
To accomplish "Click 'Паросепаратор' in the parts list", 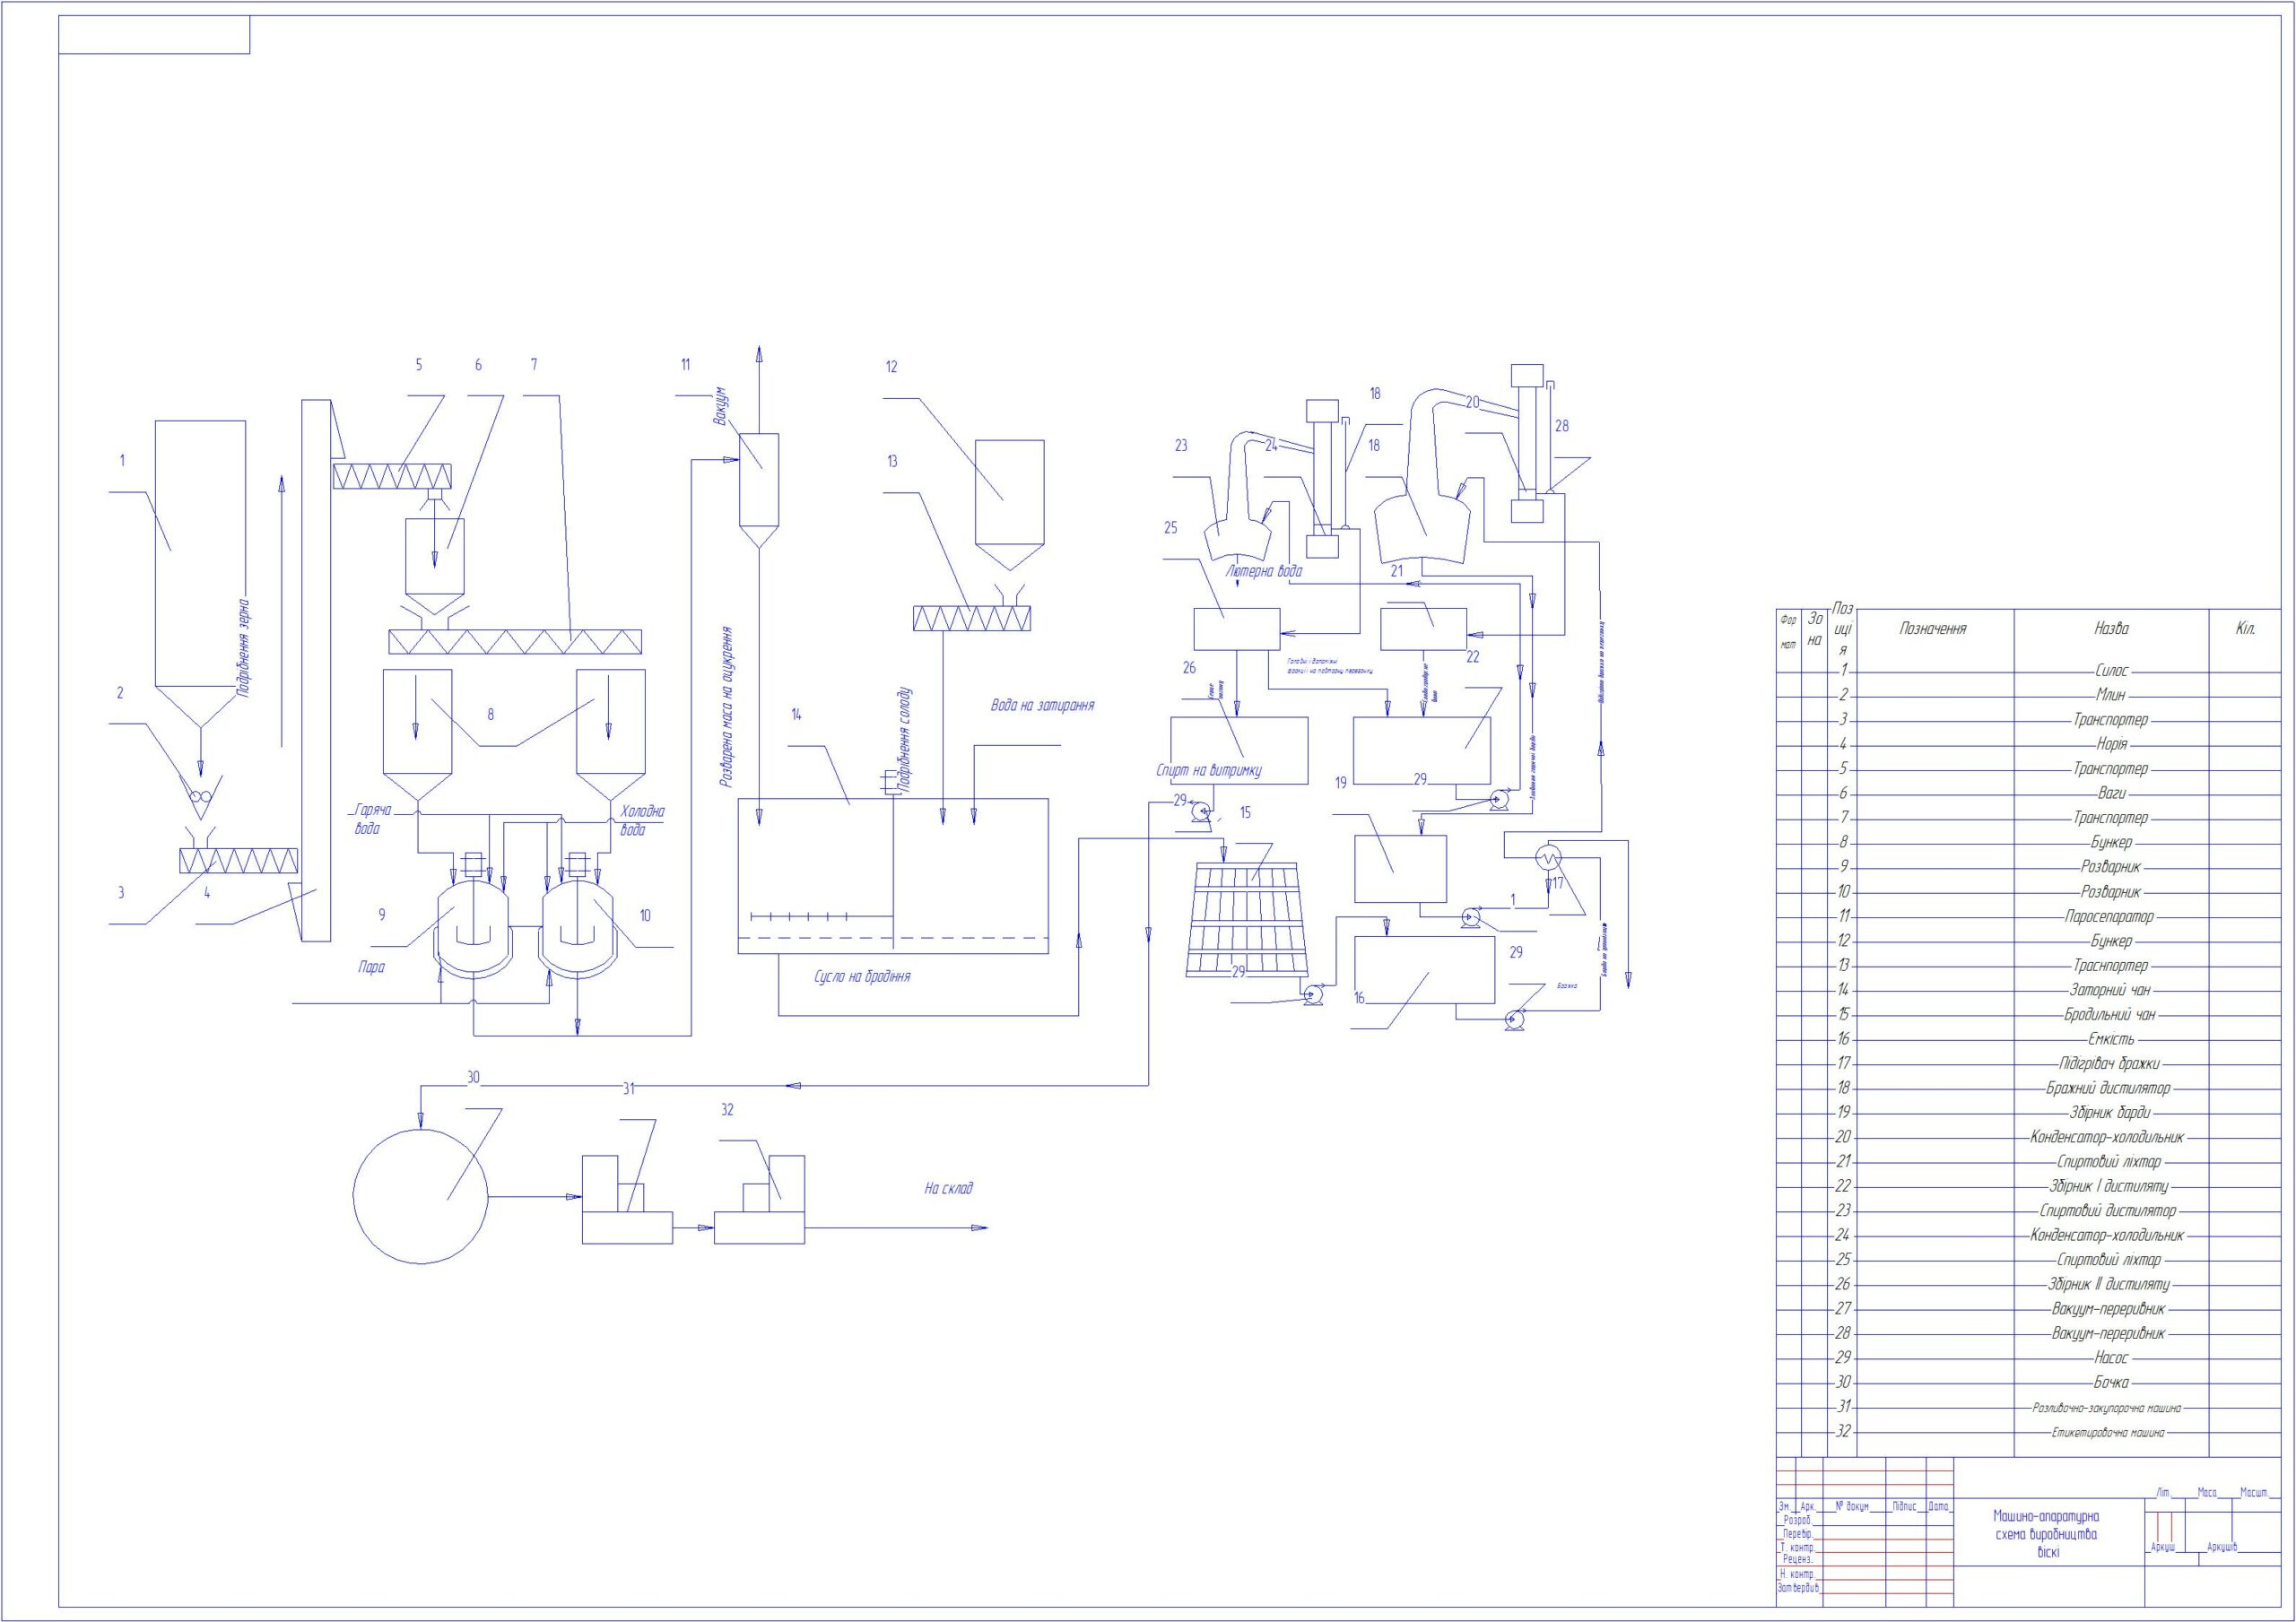I will click(2110, 916).
